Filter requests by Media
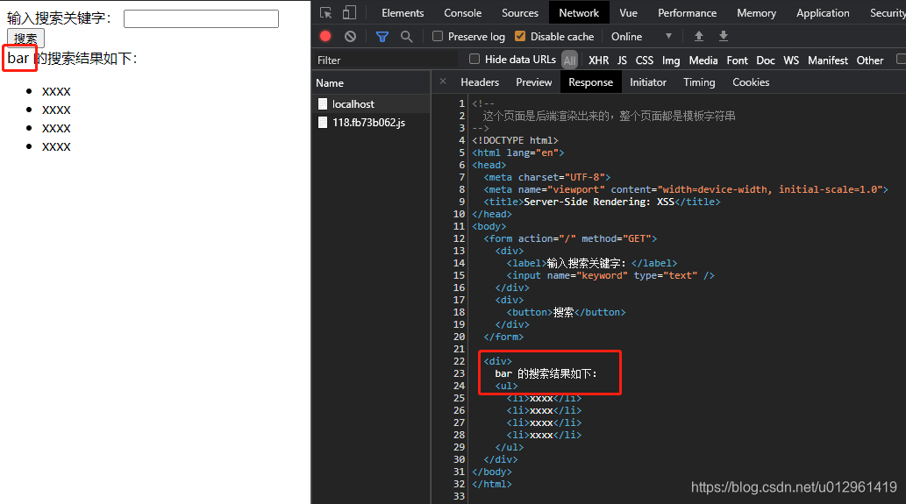The height and width of the screenshot is (504, 906). tap(703, 60)
